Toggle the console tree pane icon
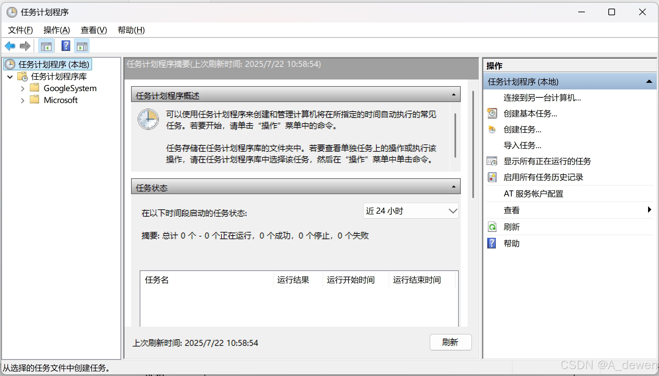Screen dimensions: 659x376 pos(46,46)
